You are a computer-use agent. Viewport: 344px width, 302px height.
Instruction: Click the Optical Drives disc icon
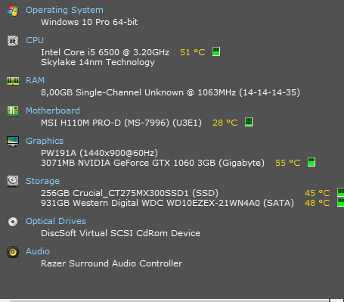pos(13,222)
